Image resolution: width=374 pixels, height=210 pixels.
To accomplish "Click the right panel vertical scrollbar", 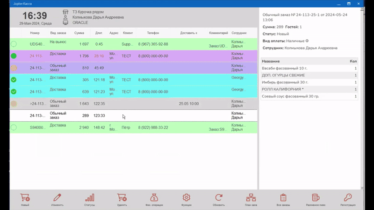I will pyautogui.click(x=362, y=98).
